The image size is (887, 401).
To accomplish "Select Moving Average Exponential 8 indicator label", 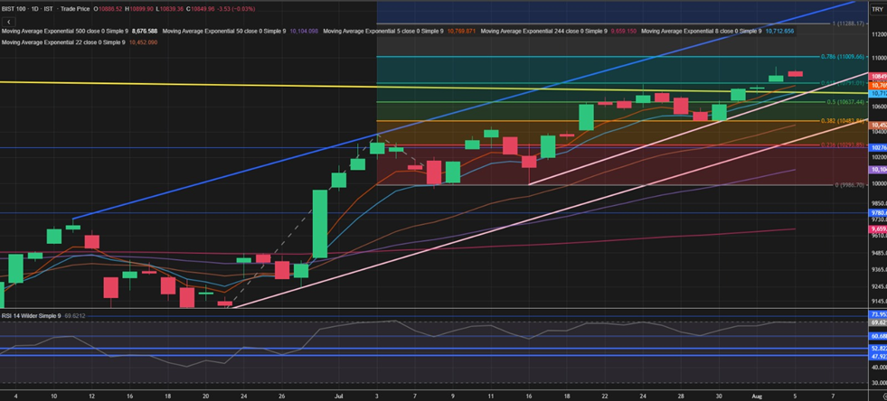I will (x=701, y=31).
